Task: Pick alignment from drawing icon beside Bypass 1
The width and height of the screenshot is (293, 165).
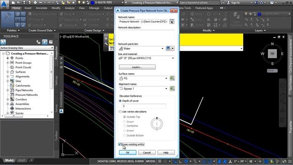Action: tap(172, 88)
